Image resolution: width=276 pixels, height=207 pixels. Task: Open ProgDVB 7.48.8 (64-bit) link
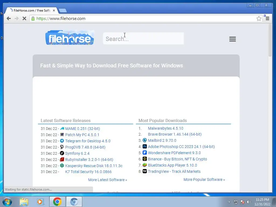[85, 147]
